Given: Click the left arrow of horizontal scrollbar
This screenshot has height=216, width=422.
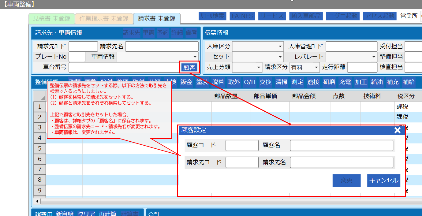Looking at the screenshot, I should 37,201.
